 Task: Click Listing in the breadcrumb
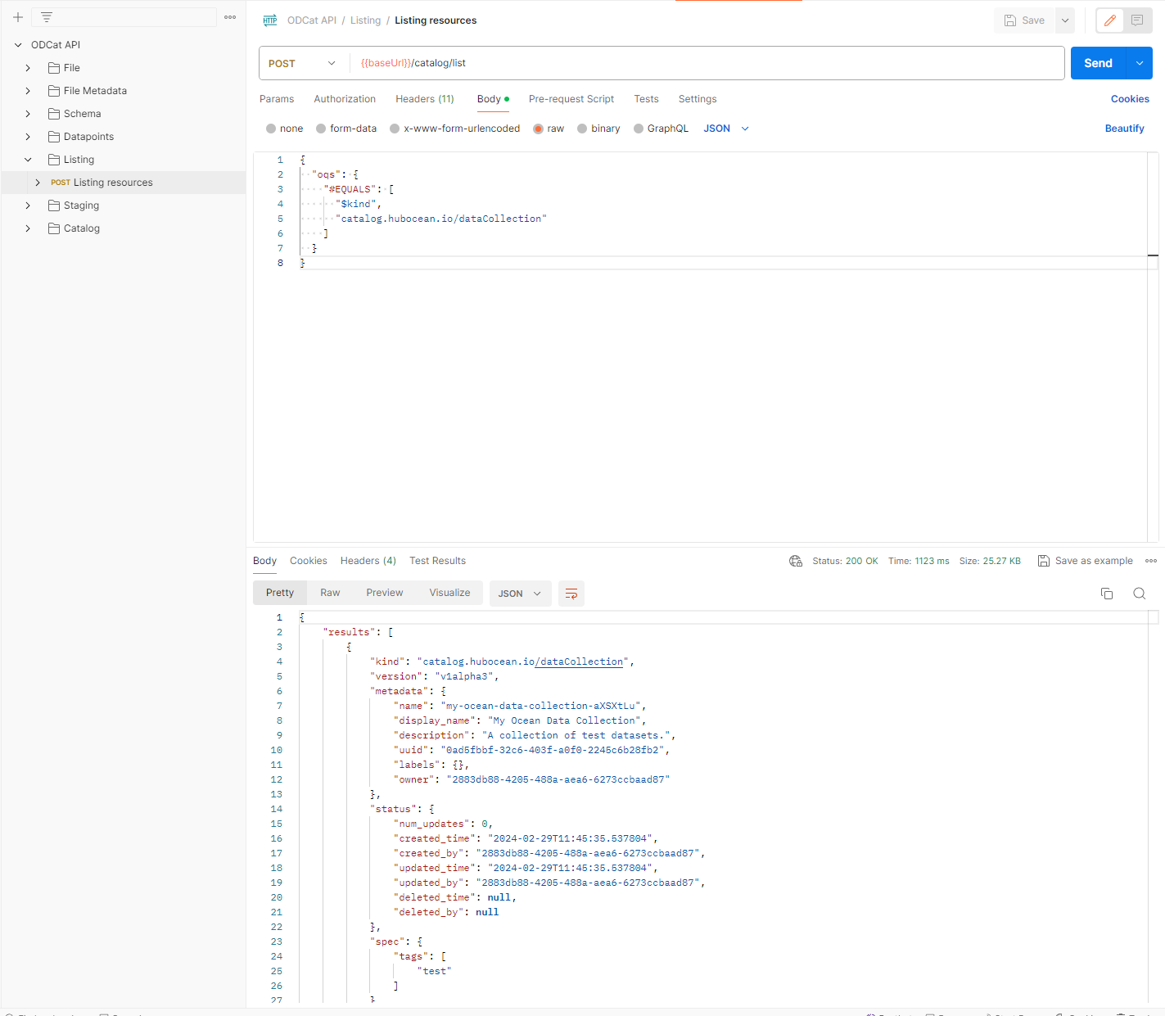(365, 20)
